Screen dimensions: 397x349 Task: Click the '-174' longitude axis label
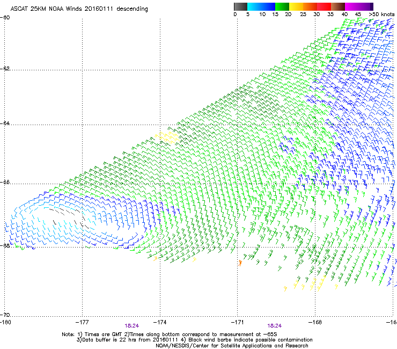pos(160,322)
